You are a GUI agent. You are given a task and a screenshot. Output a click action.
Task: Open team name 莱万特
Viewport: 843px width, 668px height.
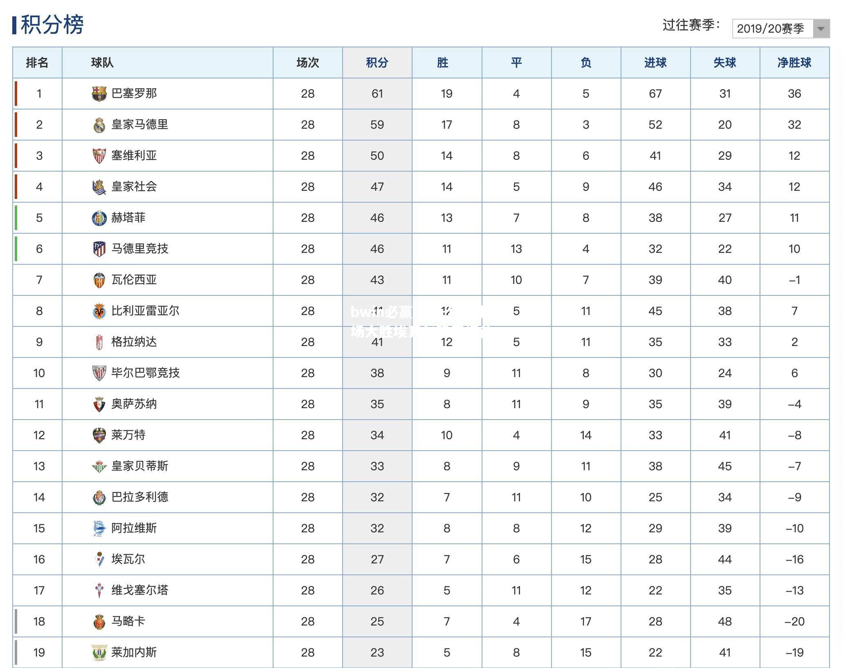(x=128, y=435)
